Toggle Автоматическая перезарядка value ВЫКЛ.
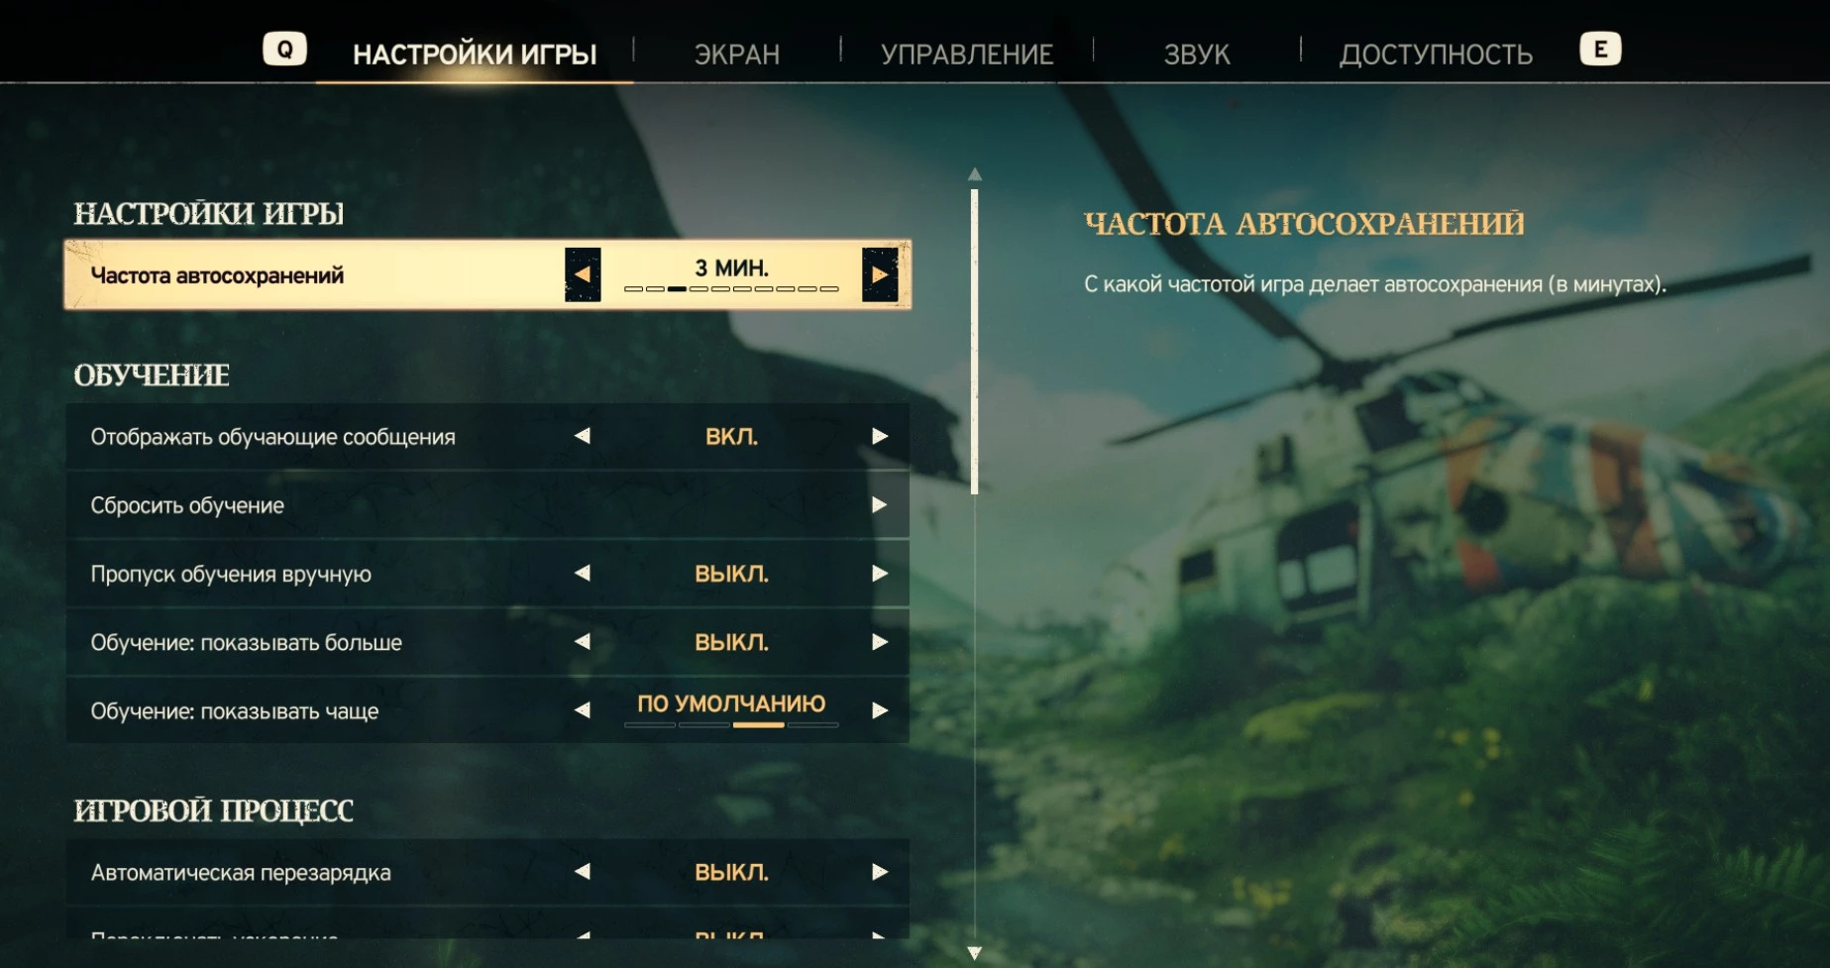Image resolution: width=1830 pixels, height=968 pixels. pos(731,873)
